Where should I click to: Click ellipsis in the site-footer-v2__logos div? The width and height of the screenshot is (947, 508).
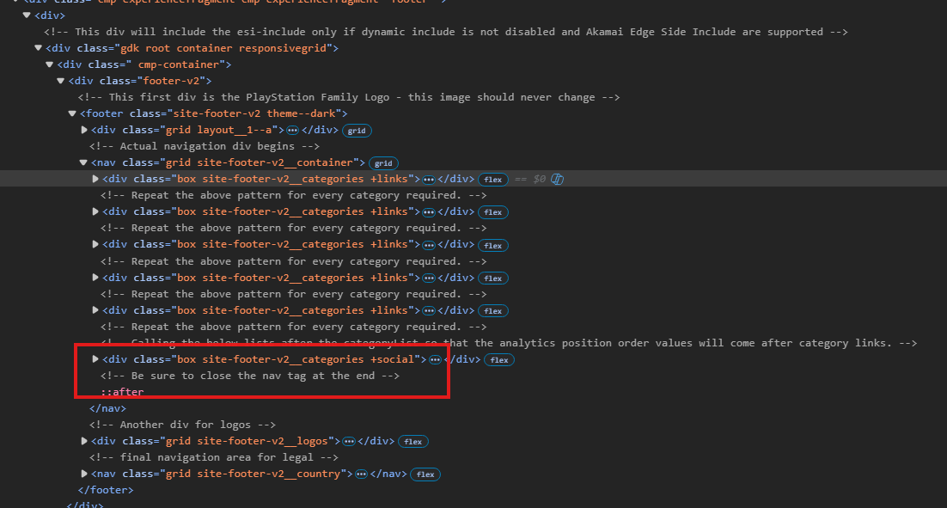click(x=349, y=441)
